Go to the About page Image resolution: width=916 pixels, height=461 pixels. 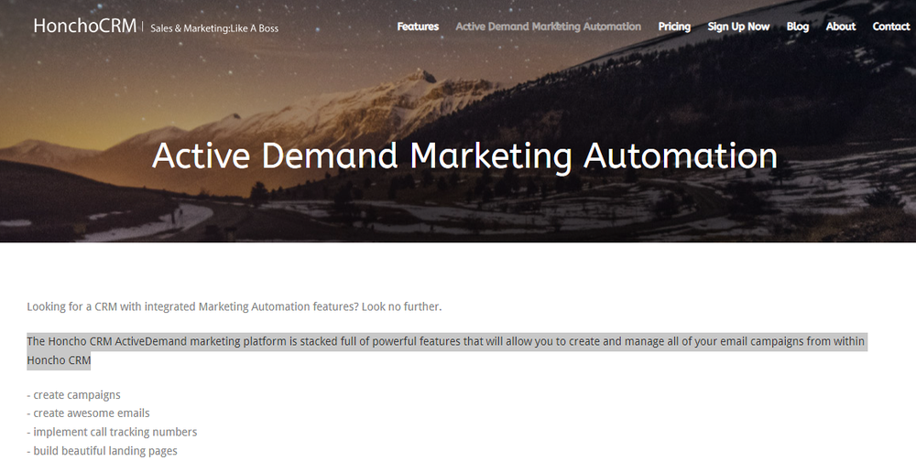click(x=841, y=27)
